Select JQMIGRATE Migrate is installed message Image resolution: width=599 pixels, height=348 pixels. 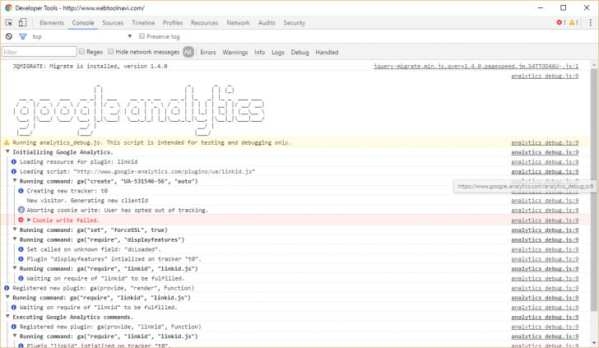tap(90, 66)
